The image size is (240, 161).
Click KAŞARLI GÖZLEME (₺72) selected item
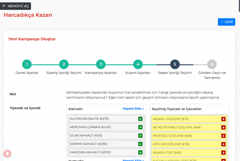tap(189, 119)
